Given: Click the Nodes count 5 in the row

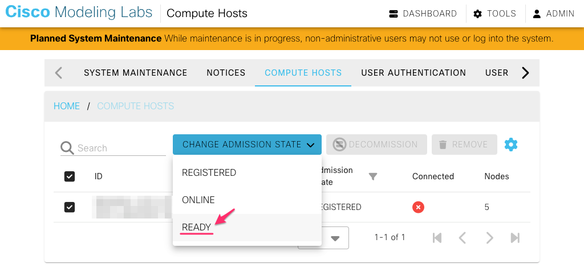Looking at the screenshot, I should [487, 207].
